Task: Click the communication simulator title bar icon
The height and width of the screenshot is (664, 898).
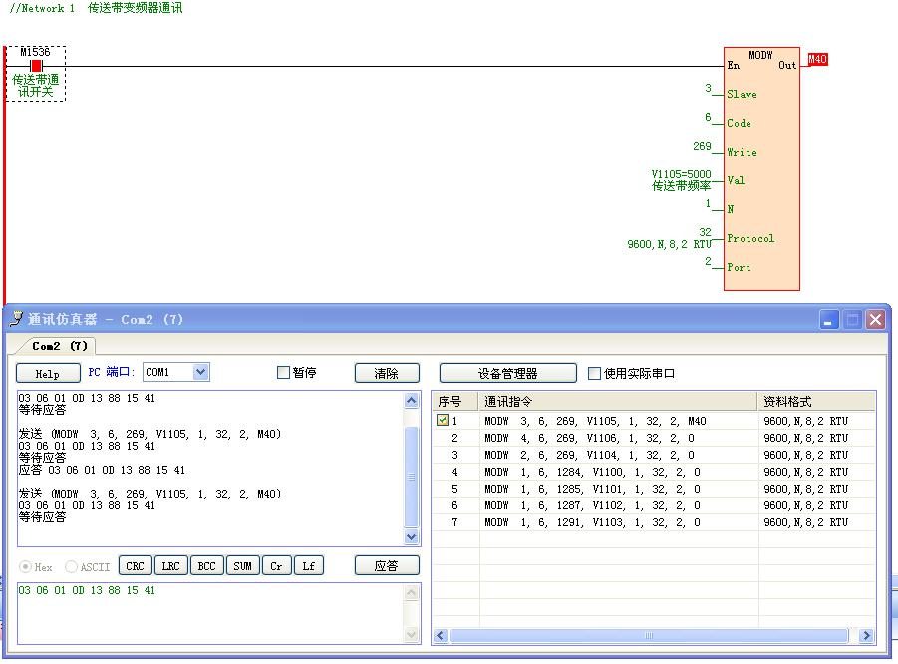Action: [16, 320]
